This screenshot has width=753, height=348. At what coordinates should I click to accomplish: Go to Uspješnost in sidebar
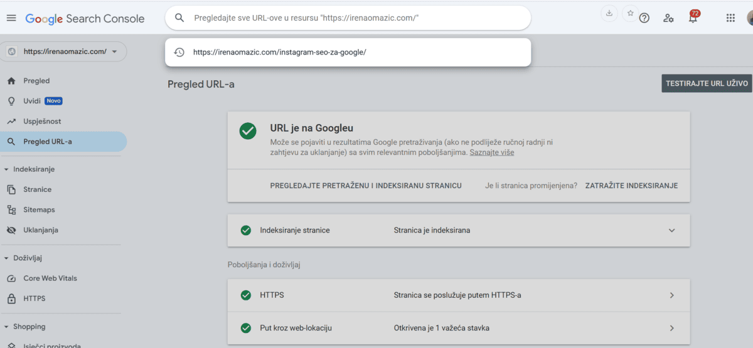42,122
